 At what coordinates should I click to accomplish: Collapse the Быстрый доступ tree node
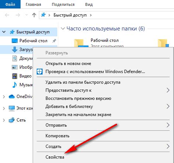click(x=4, y=32)
